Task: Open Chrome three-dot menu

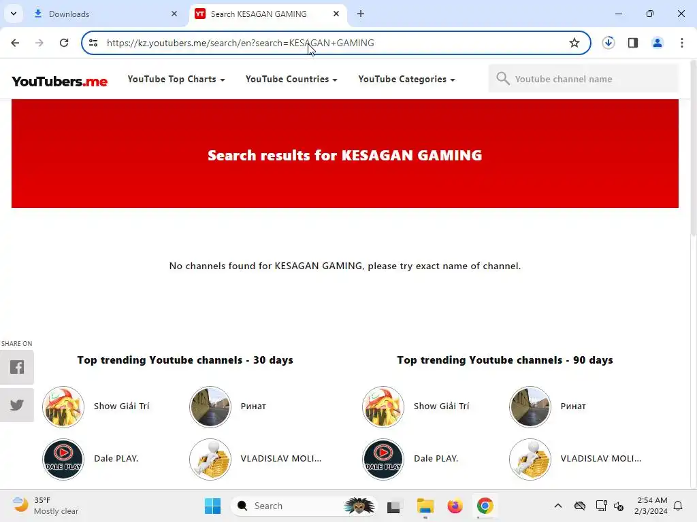Action: (682, 43)
